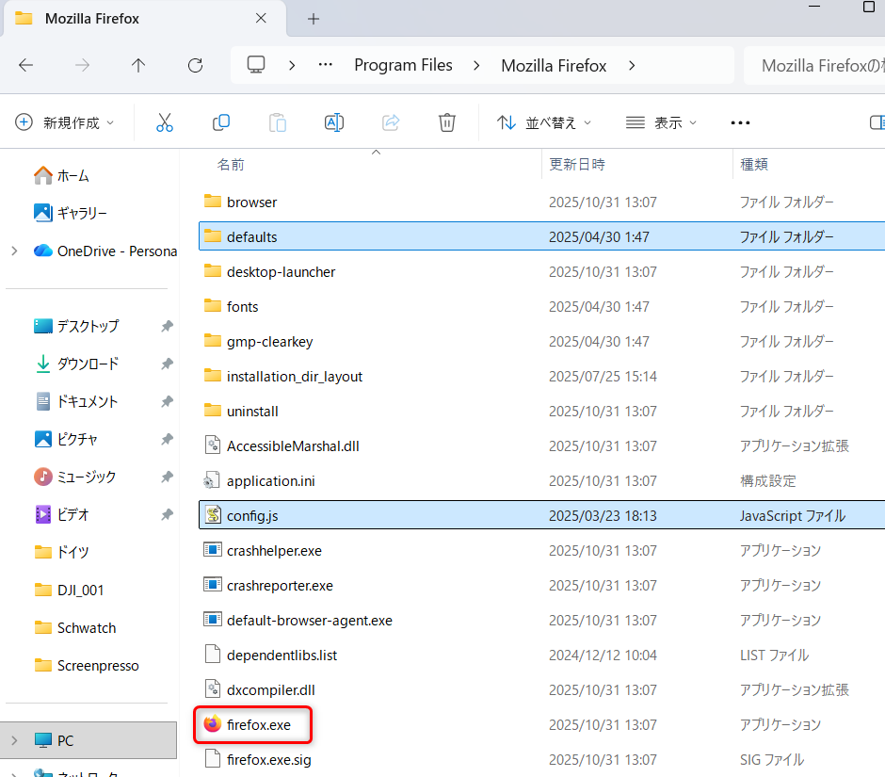Open the 新規作成 dropdown
Viewport: 885px width, 777px height.
[65, 122]
